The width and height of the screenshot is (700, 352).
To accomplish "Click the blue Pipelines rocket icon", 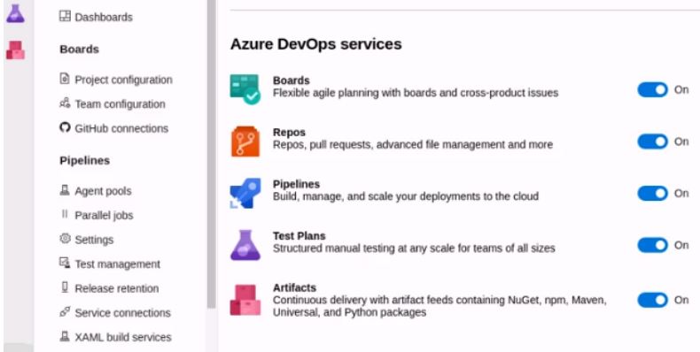I will [x=245, y=193].
